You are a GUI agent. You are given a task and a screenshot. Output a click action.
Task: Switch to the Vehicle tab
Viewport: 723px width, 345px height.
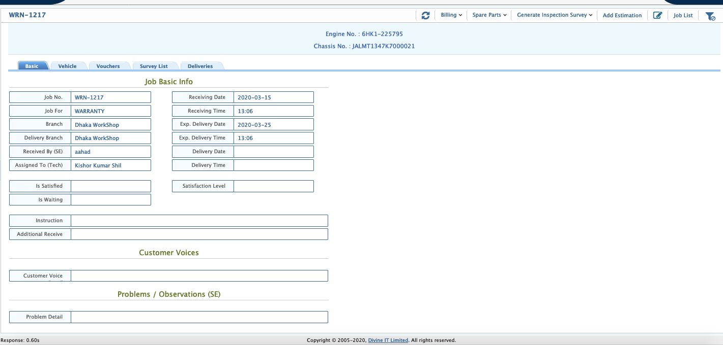(68, 65)
